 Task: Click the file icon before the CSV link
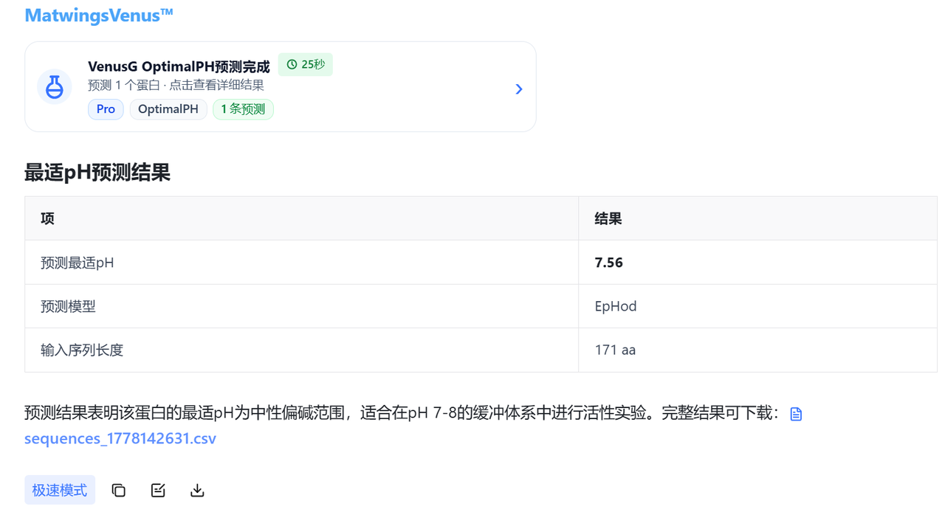click(796, 414)
